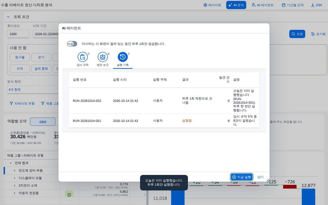
Task: Open the 레이아웃 settings button
Action: (x=212, y=5)
